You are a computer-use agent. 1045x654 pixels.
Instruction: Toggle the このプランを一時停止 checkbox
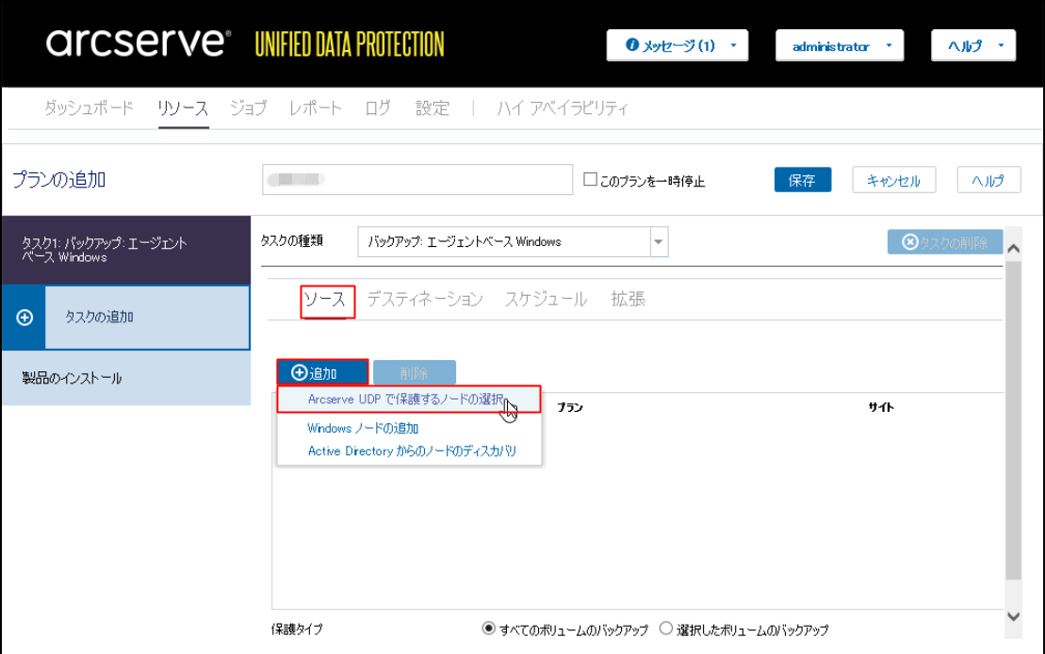591,179
